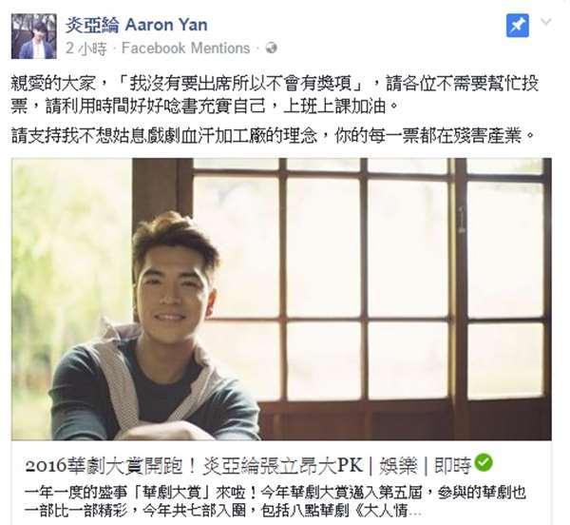Click the Facebook Mentions source link

[186, 48]
